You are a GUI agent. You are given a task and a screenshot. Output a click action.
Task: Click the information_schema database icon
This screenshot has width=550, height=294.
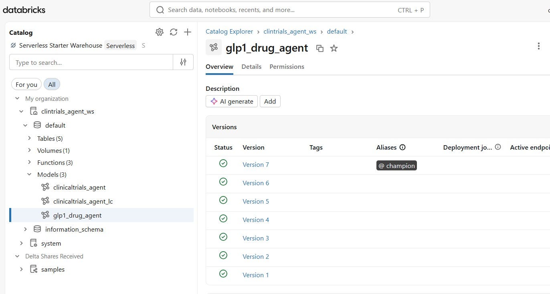[37, 229]
